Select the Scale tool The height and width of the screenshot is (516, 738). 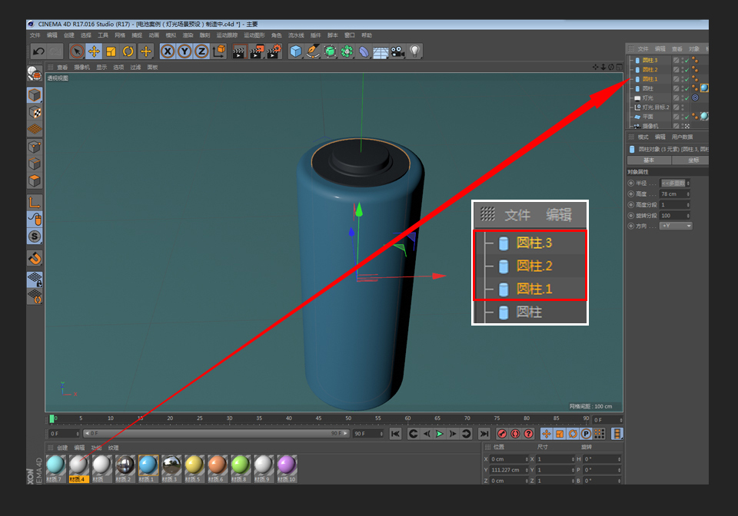click(x=111, y=51)
